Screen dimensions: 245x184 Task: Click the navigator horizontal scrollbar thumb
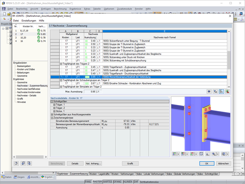(x=30, y=157)
